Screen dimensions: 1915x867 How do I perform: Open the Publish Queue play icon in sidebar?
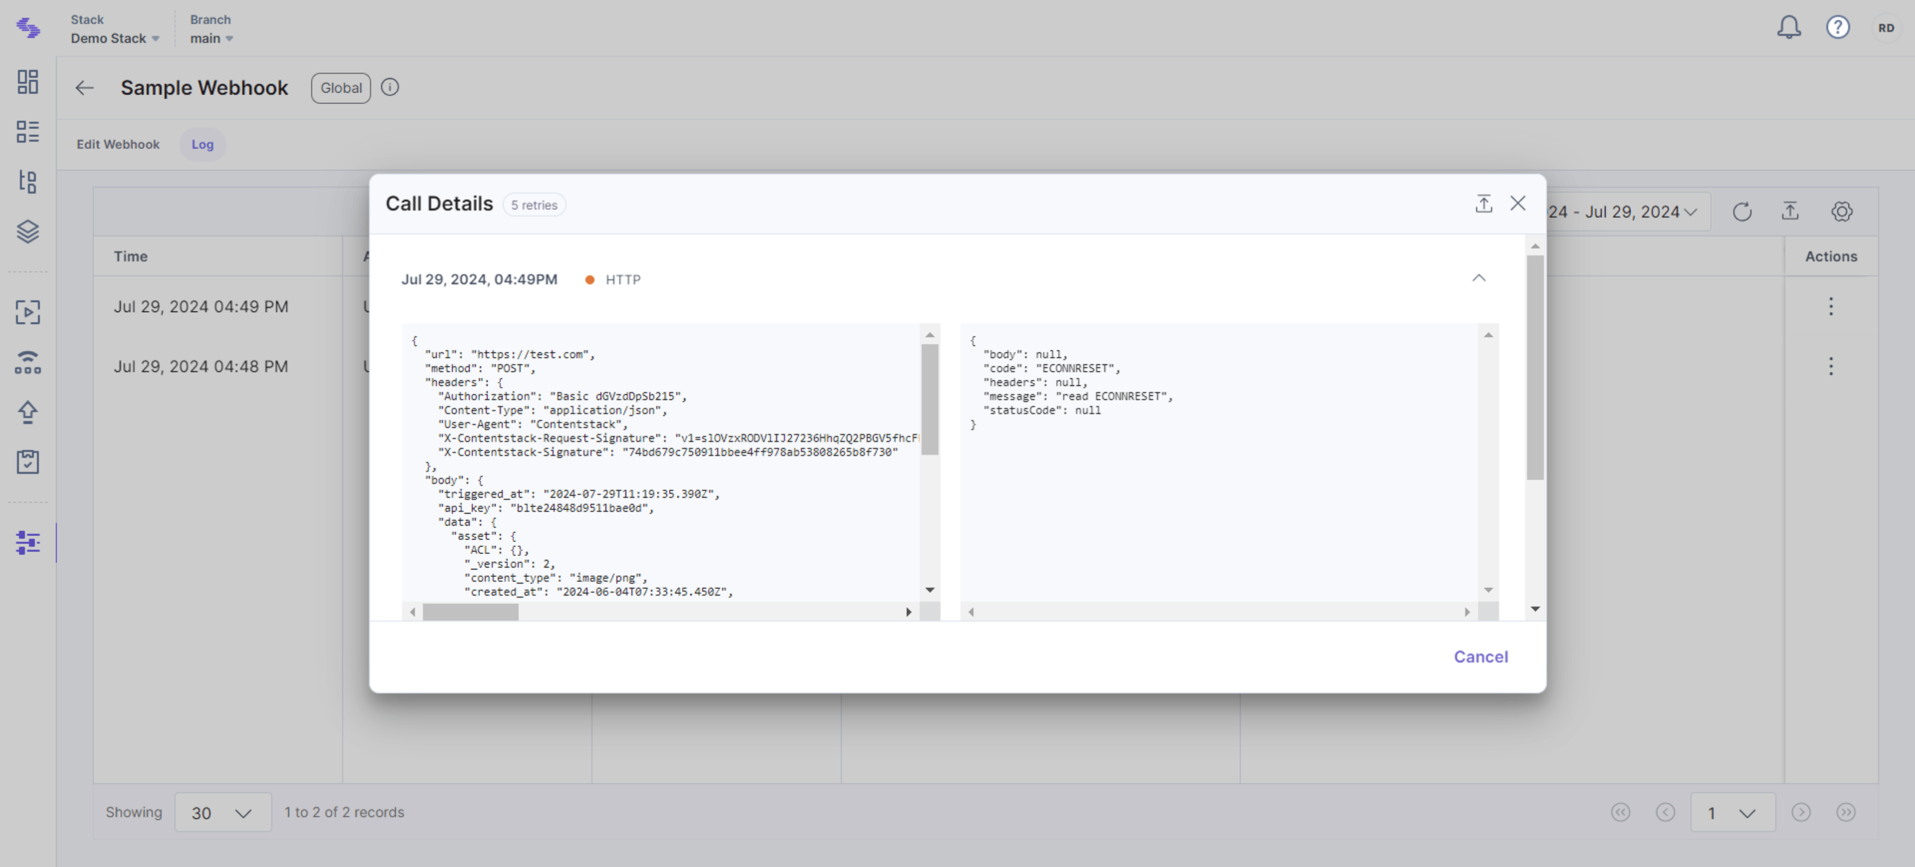pyautogui.click(x=27, y=312)
